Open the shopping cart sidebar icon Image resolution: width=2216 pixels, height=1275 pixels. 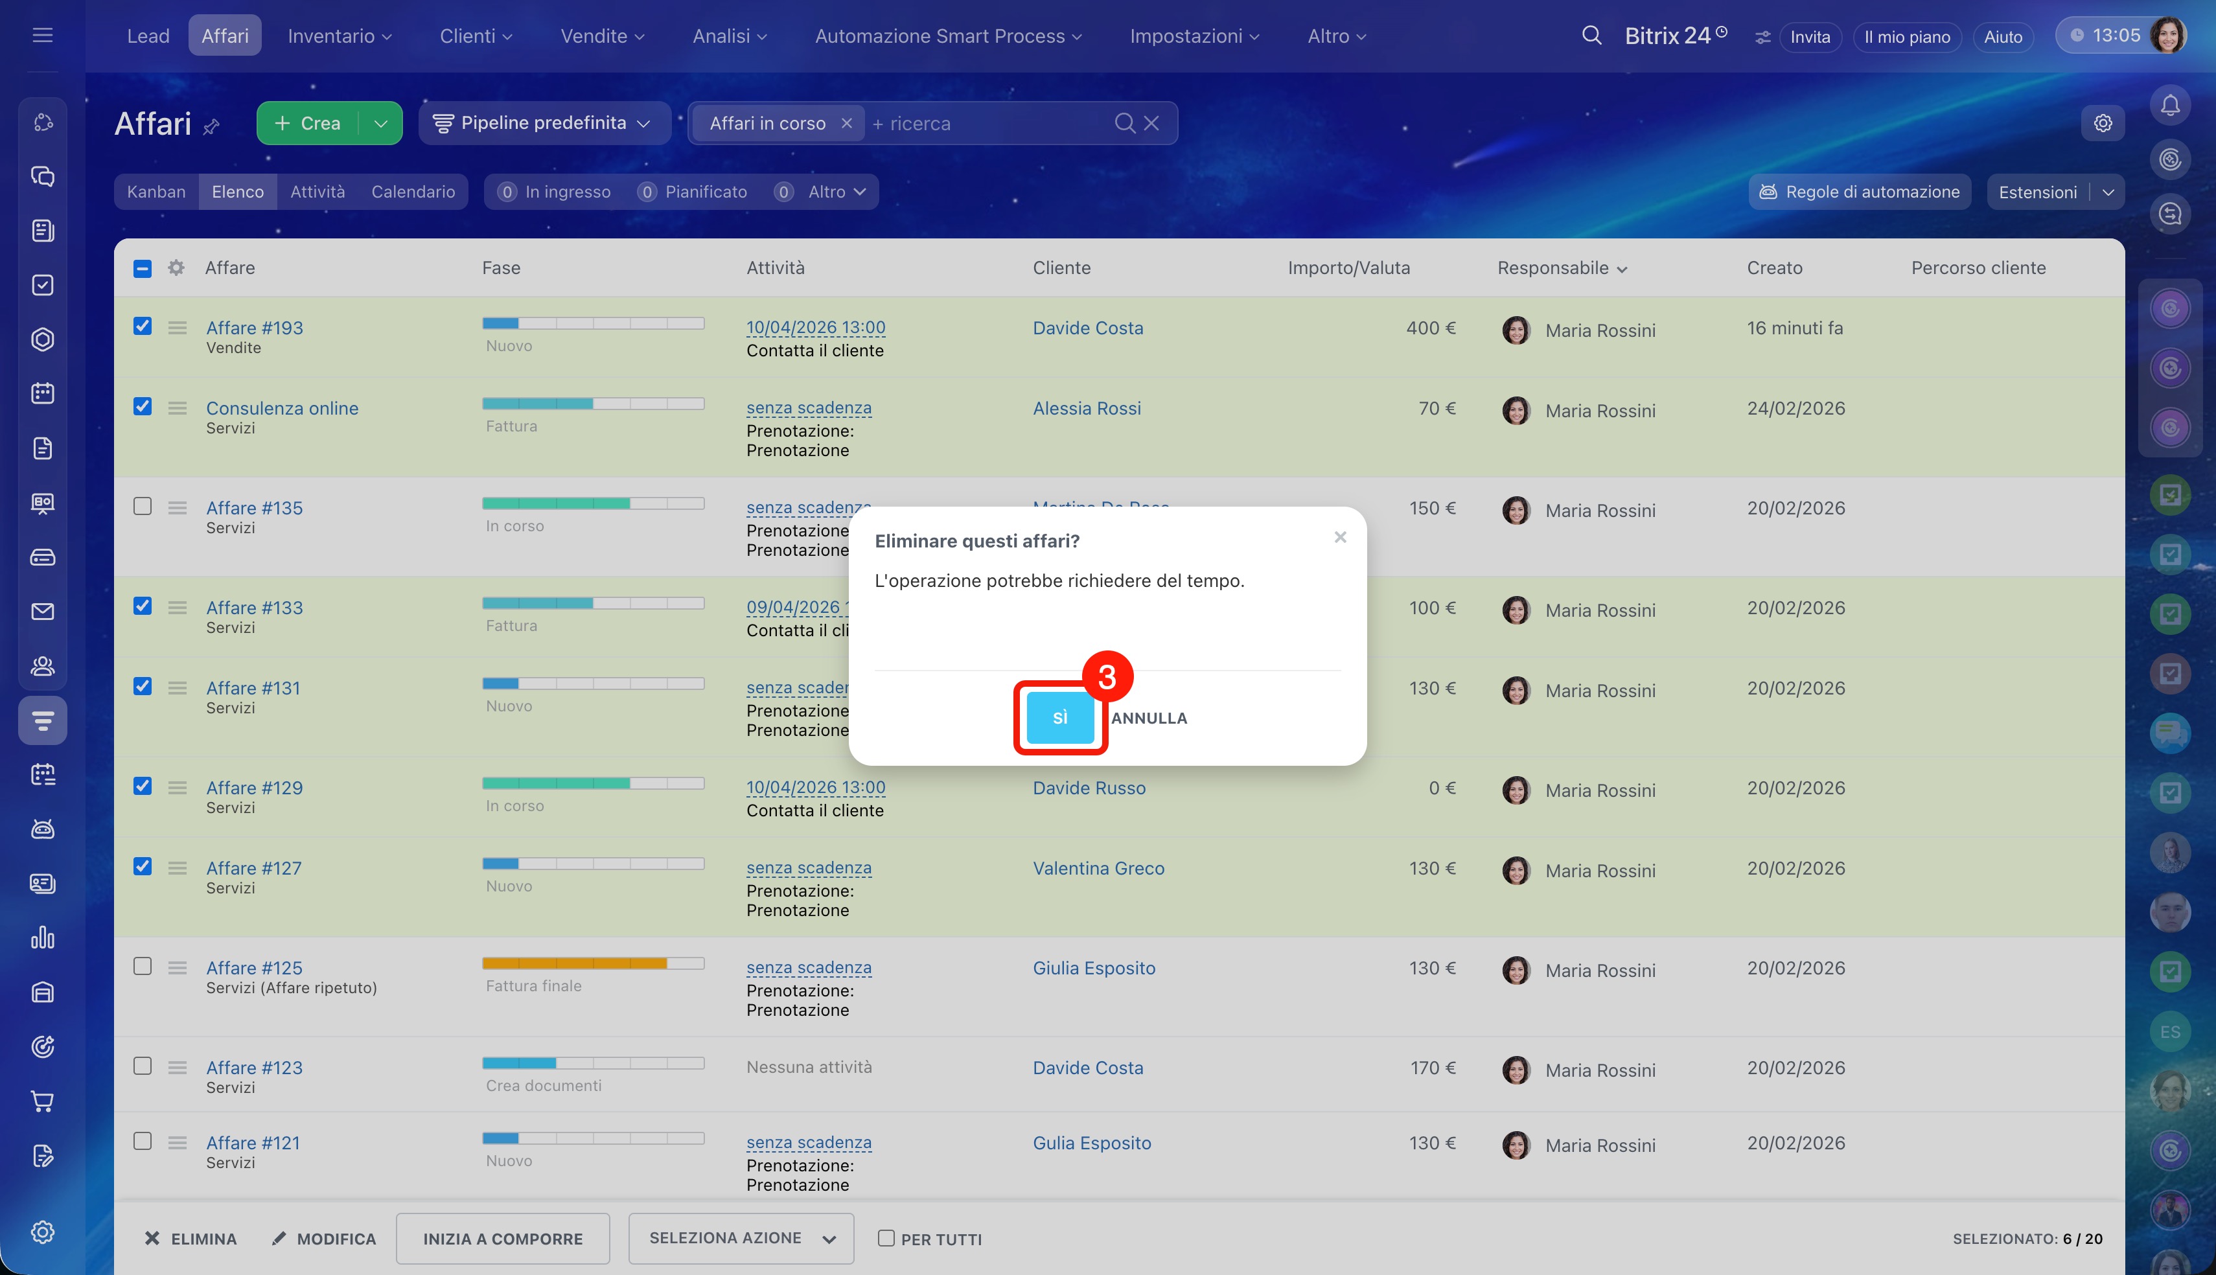tap(42, 1101)
